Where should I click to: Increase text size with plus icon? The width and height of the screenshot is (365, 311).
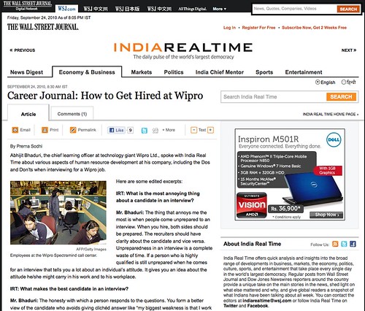click(210, 130)
